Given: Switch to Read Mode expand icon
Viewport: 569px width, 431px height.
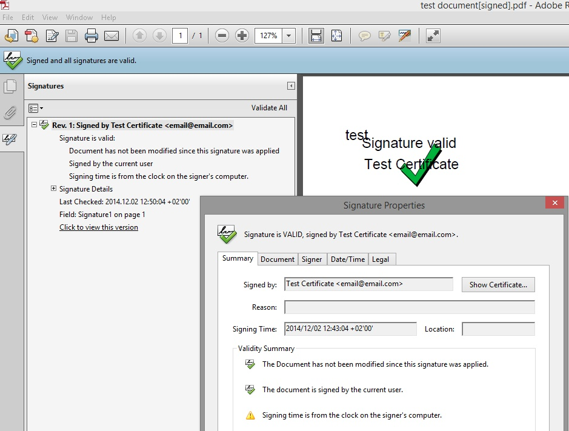Looking at the screenshot, I should tap(433, 36).
